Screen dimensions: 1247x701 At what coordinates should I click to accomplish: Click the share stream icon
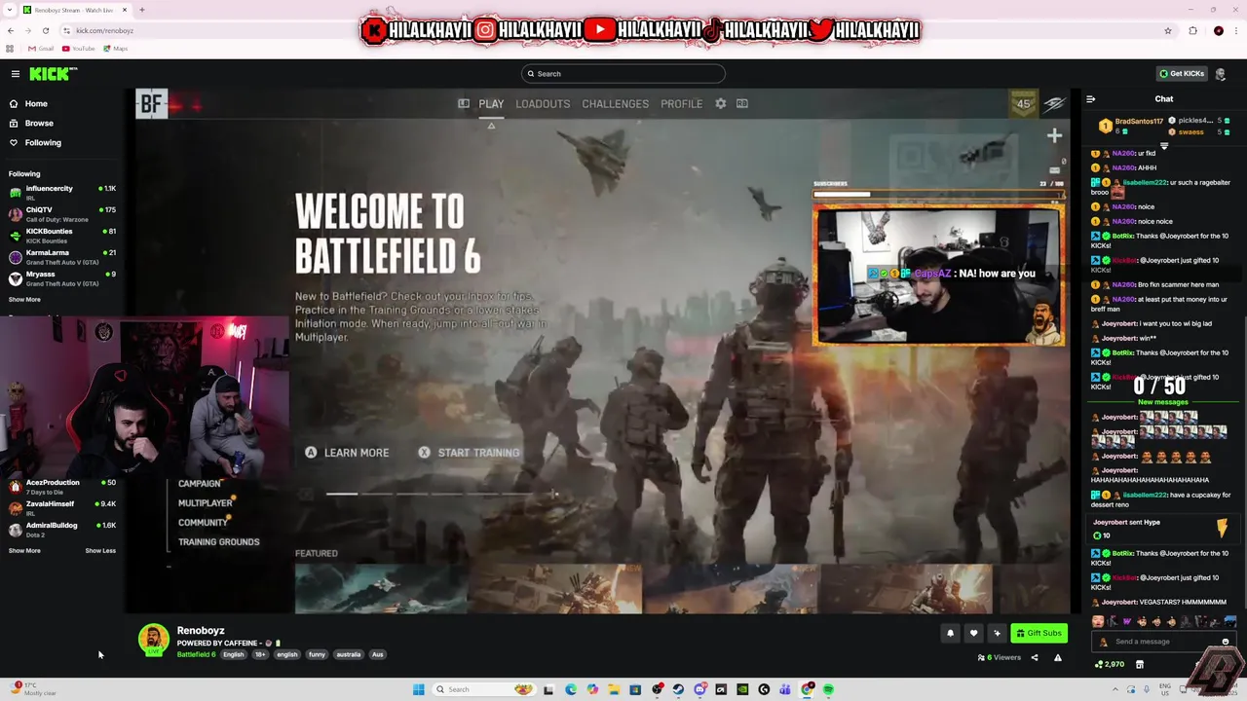(1035, 658)
